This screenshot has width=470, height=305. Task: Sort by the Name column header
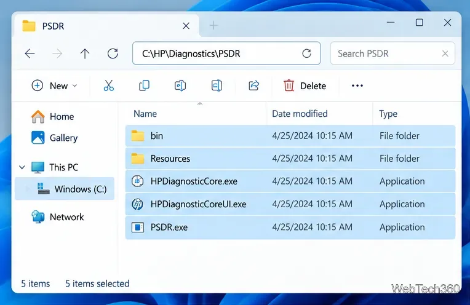(145, 114)
